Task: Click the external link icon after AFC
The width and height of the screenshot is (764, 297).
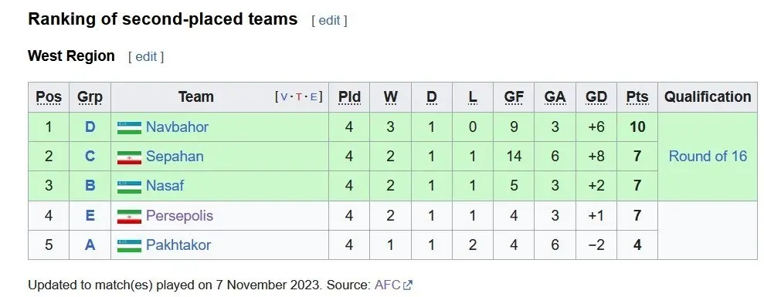Action: point(409,285)
